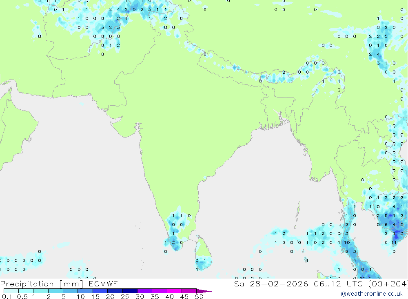Screen dimensions: 408x299
Task: Click the above-50 legend arrow tip
Action: pyautogui.click(x=204, y=291)
